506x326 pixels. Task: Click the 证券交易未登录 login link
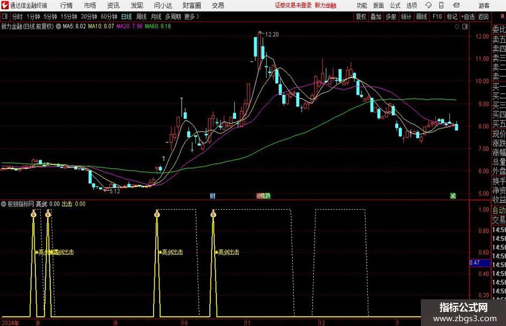[293, 5]
